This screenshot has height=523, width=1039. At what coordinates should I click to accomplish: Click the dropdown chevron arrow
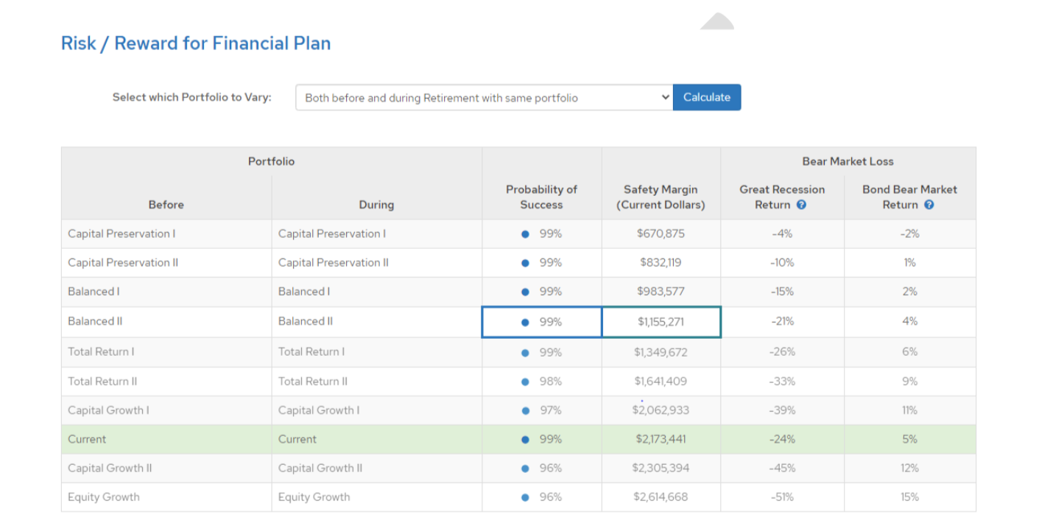click(x=665, y=97)
